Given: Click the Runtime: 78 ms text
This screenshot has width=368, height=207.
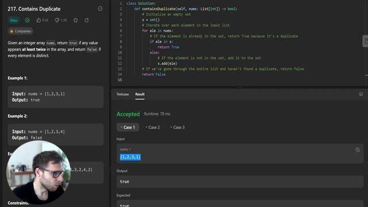Looking at the screenshot, I should (x=157, y=114).
